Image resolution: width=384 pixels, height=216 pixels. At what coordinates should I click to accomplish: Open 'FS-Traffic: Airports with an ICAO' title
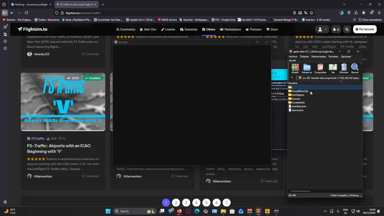point(59,148)
